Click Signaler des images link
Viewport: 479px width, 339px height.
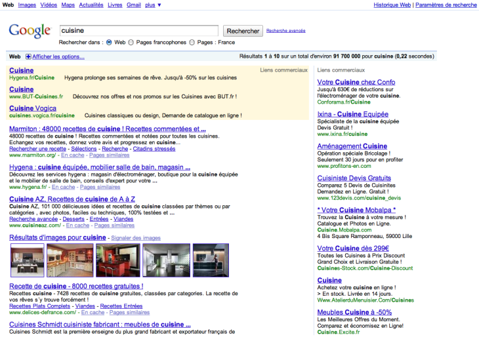pyautogui.click(x=136, y=238)
